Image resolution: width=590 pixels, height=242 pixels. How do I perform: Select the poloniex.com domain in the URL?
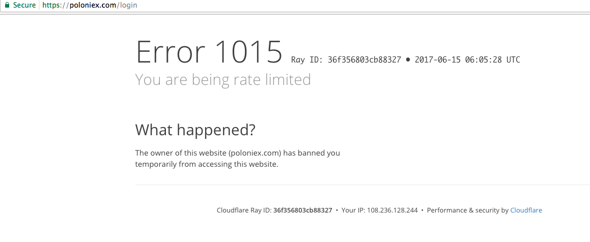[93, 6]
